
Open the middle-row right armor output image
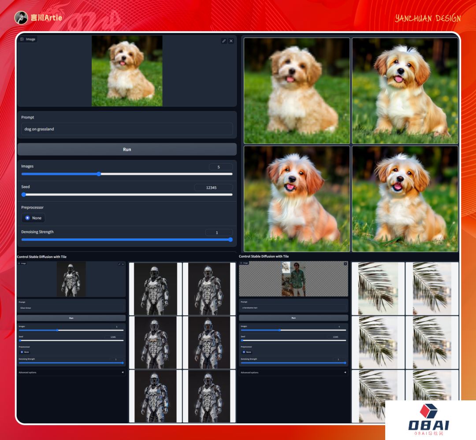click(209, 343)
